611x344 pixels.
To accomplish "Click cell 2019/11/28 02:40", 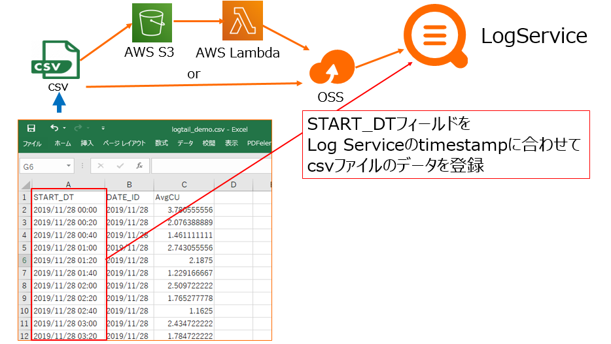I will [68, 311].
